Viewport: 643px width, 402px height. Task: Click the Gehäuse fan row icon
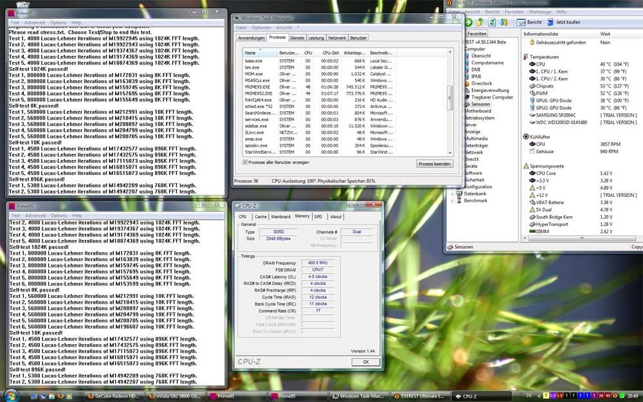click(532, 151)
